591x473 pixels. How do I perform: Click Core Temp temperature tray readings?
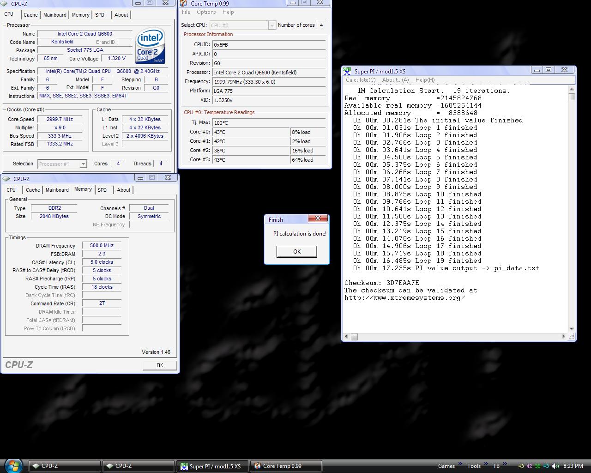click(x=533, y=466)
